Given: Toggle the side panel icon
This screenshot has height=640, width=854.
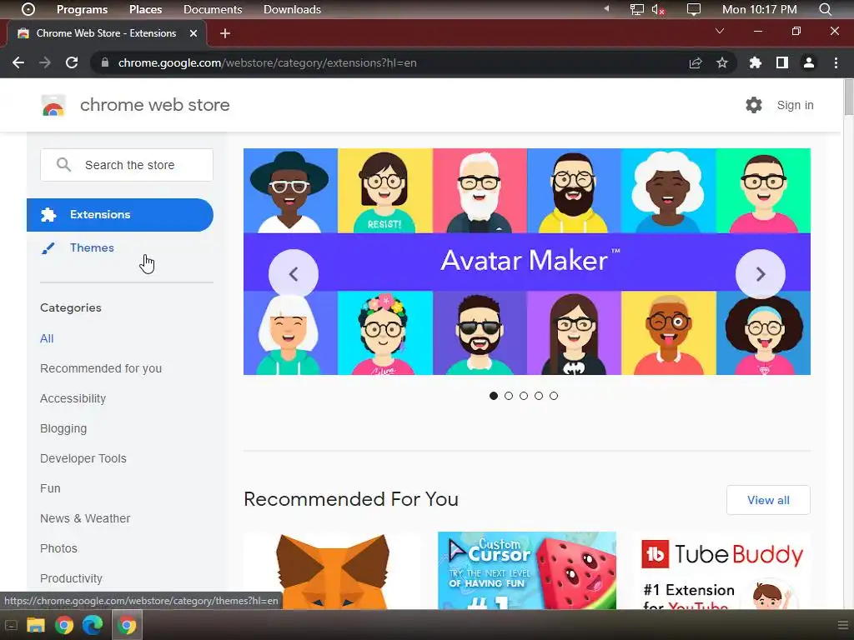Looking at the screenshot, I should (782, 63).
